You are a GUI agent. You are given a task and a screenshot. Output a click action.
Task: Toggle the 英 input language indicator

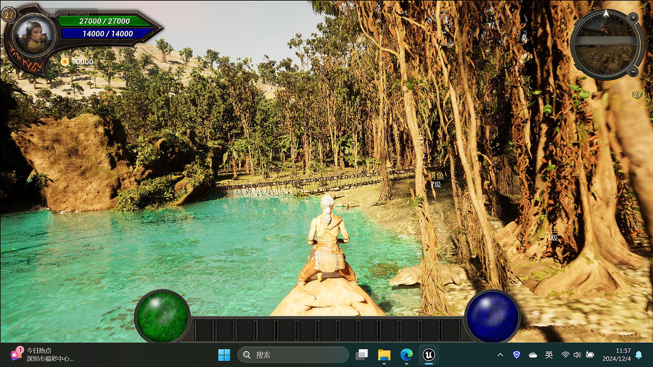549,355
